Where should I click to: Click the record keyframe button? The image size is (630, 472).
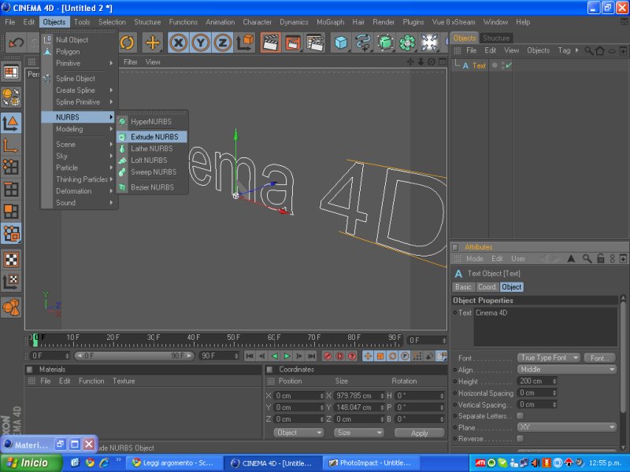pyautogui.click(x=328, y=356)
